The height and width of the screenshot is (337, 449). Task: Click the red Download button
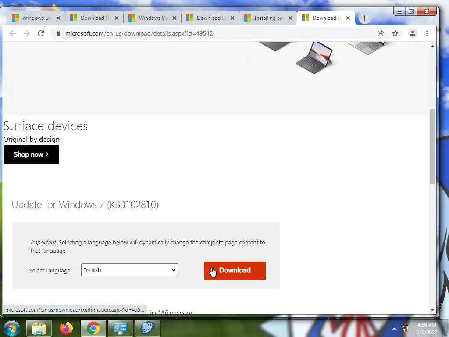point(235,270)
